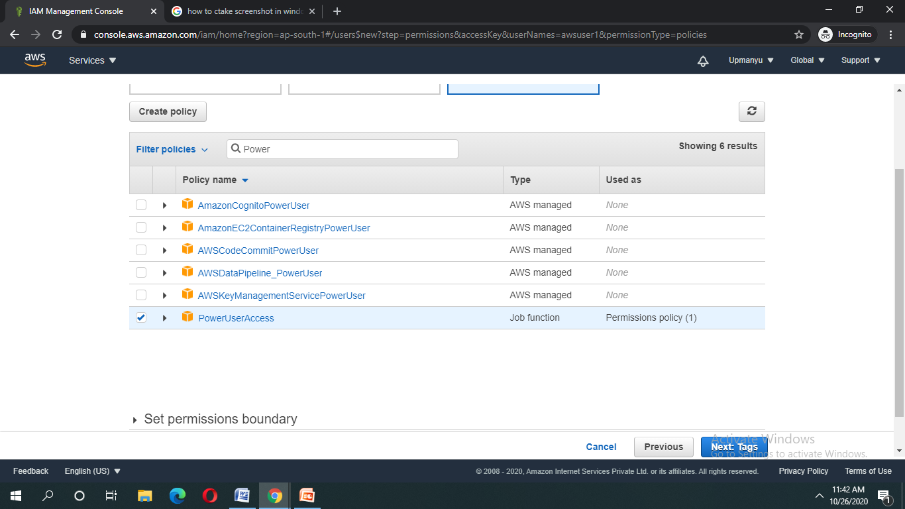The image size is (905, 509).
Task: Expand AWSKeyManagementServicePowerUser row arrow
Action: (164, 296)
